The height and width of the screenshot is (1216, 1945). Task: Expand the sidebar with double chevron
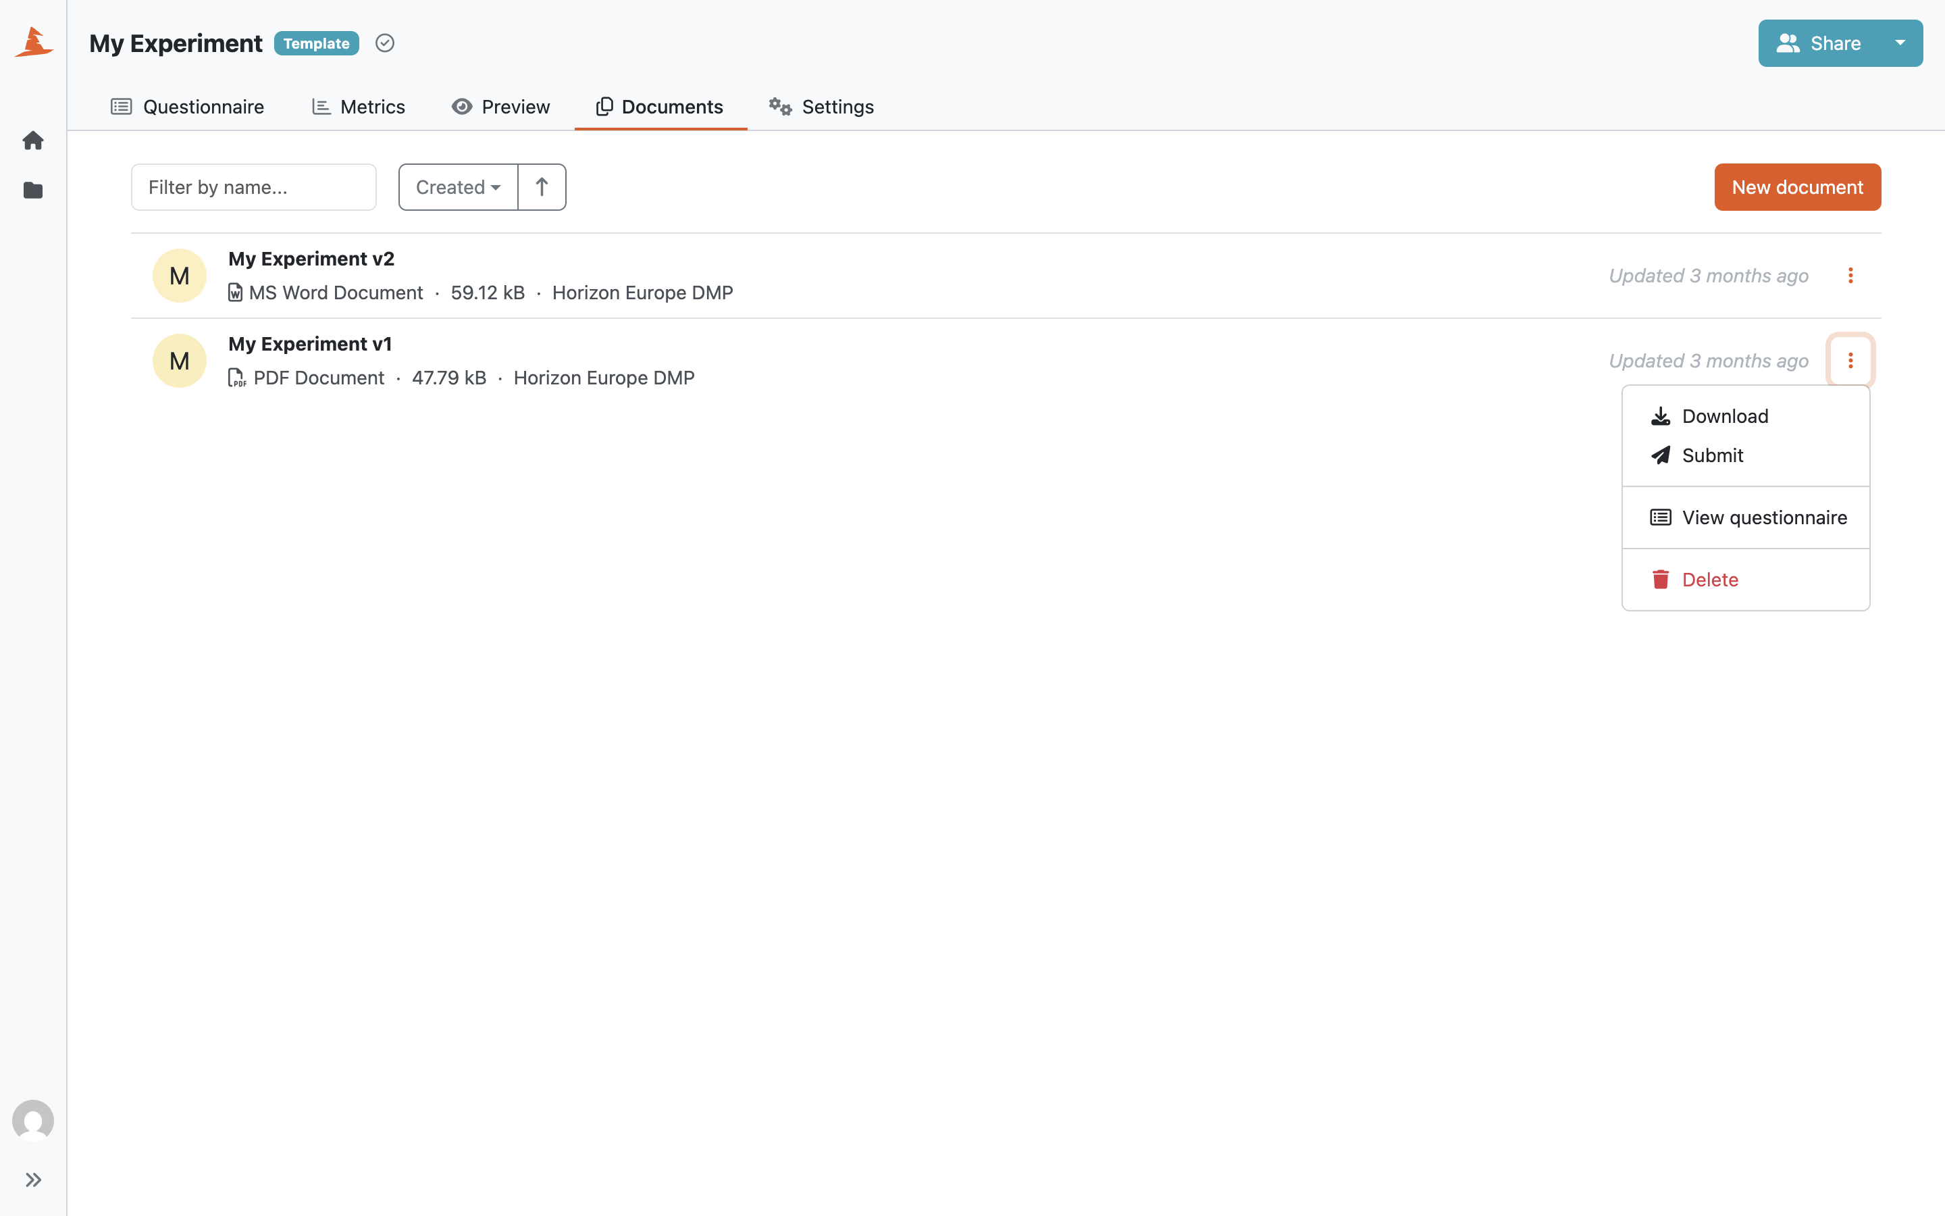pos(33,1180)
